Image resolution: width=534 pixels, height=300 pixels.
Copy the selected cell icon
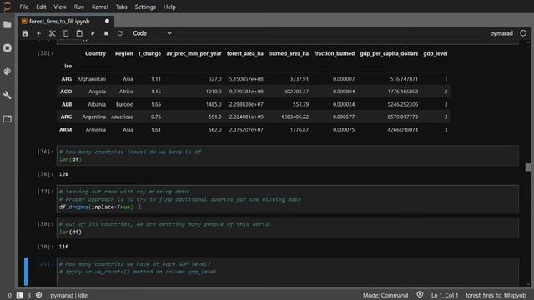coord(65,33)
